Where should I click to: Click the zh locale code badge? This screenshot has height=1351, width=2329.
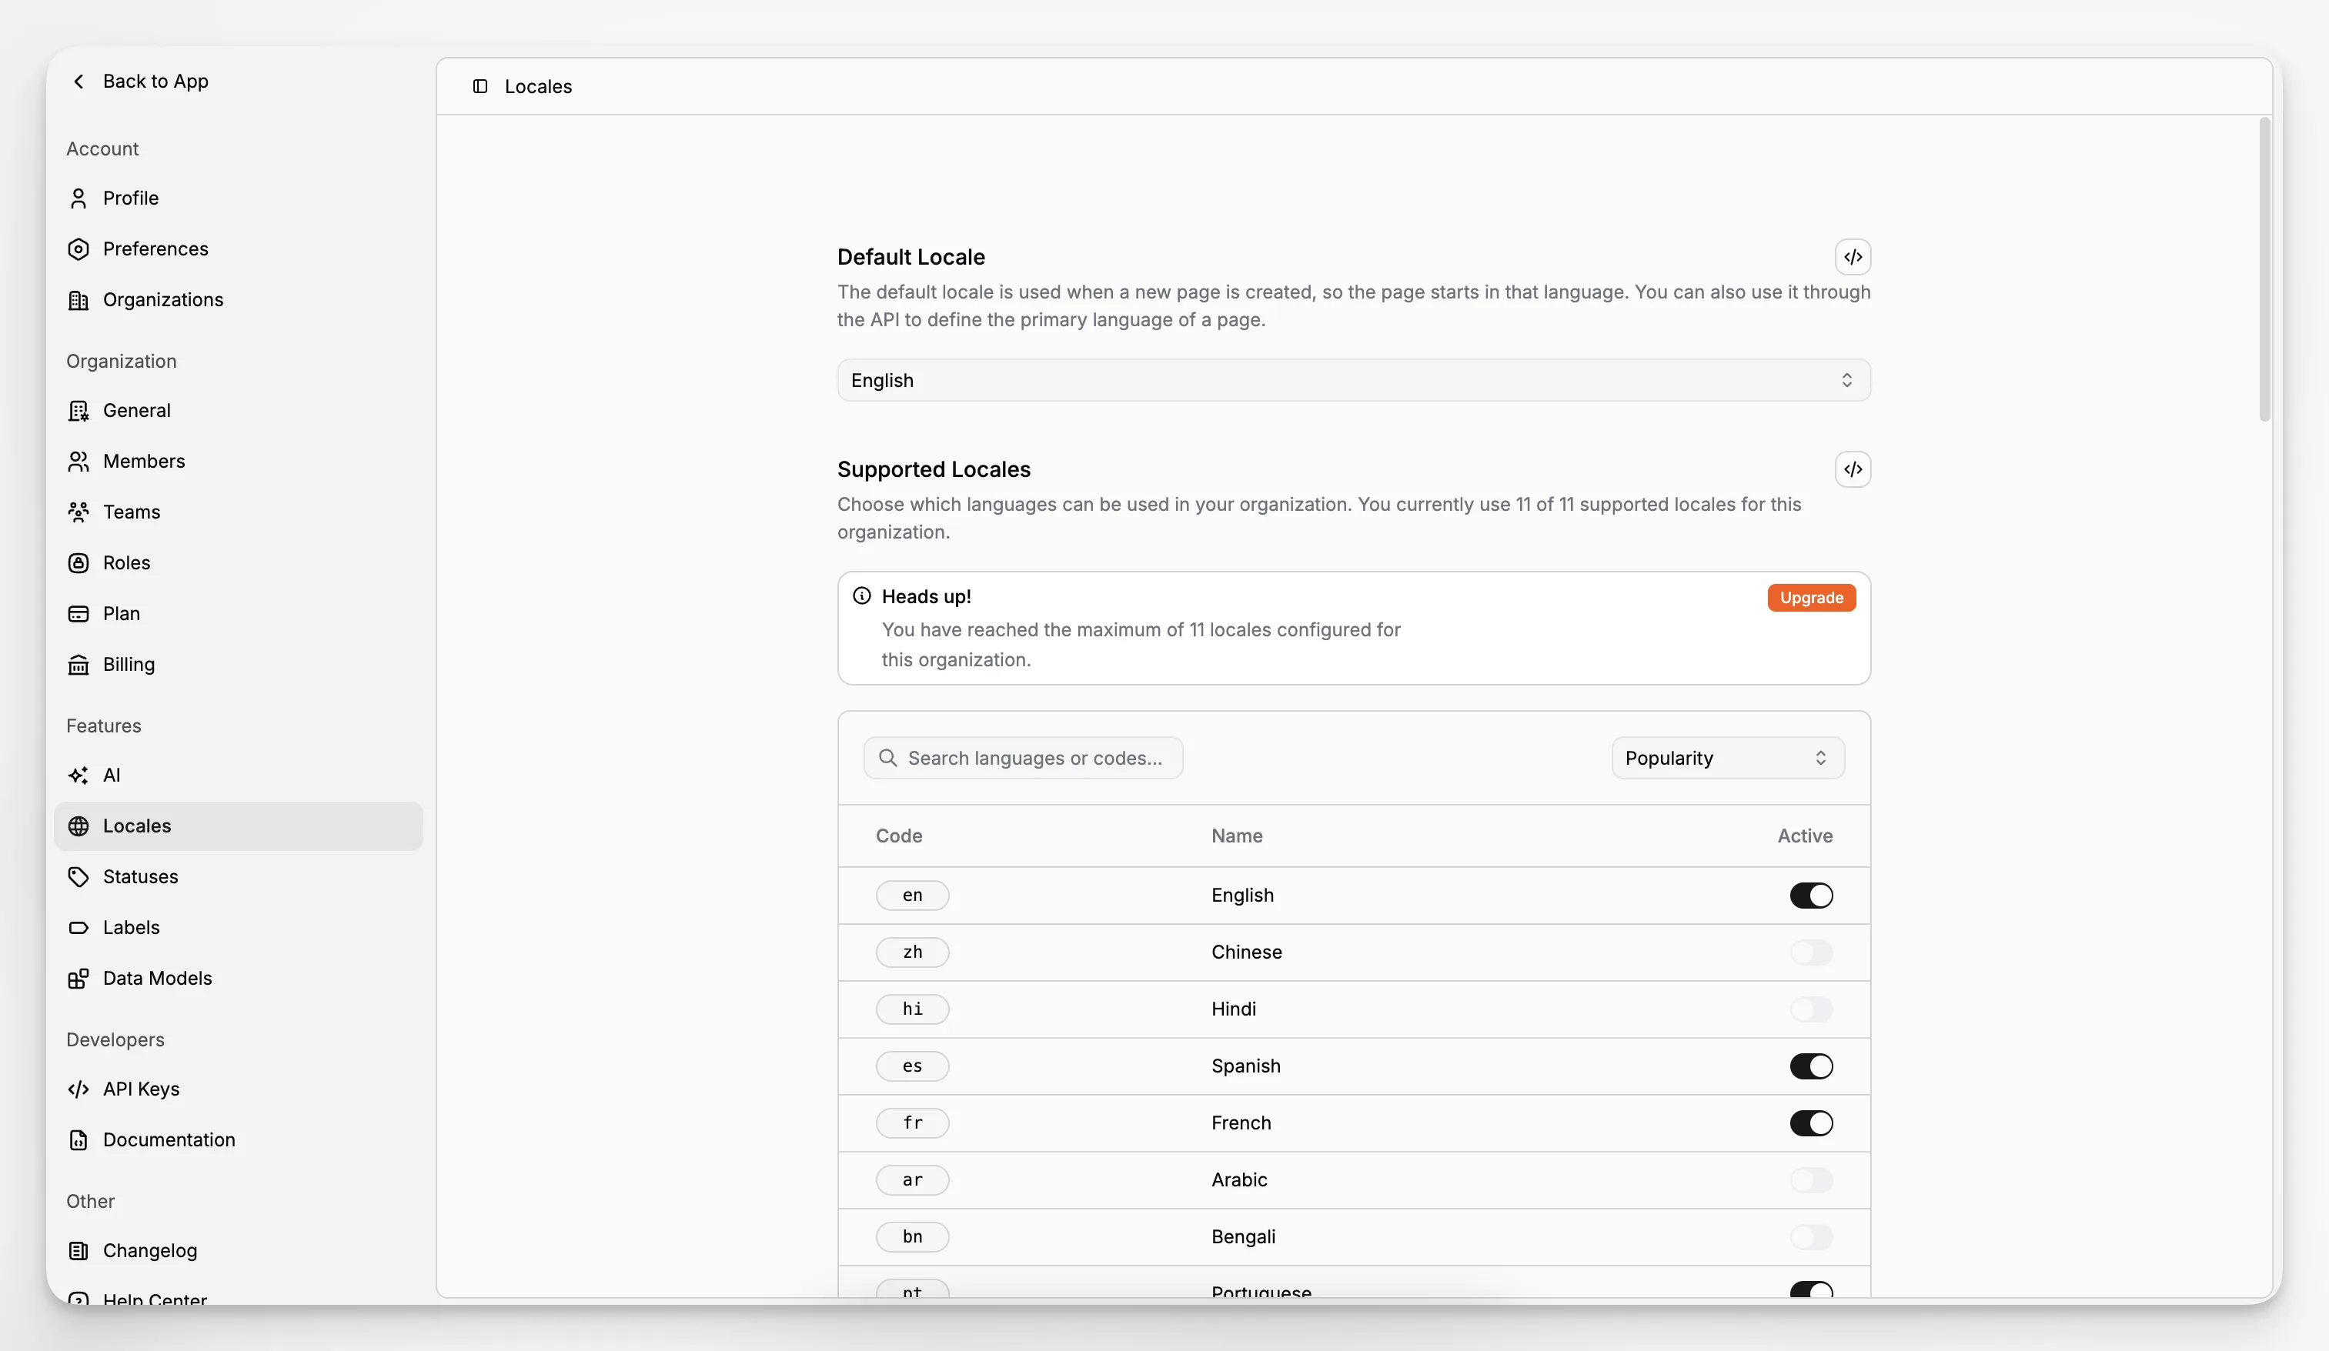[912, 954]
